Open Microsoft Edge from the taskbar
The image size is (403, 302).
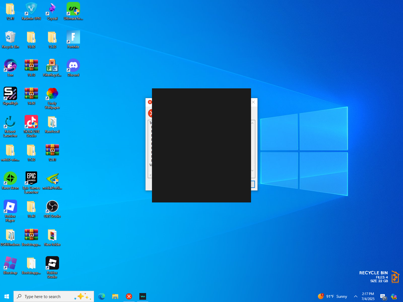pyautogui.click(x=102, y=296)
